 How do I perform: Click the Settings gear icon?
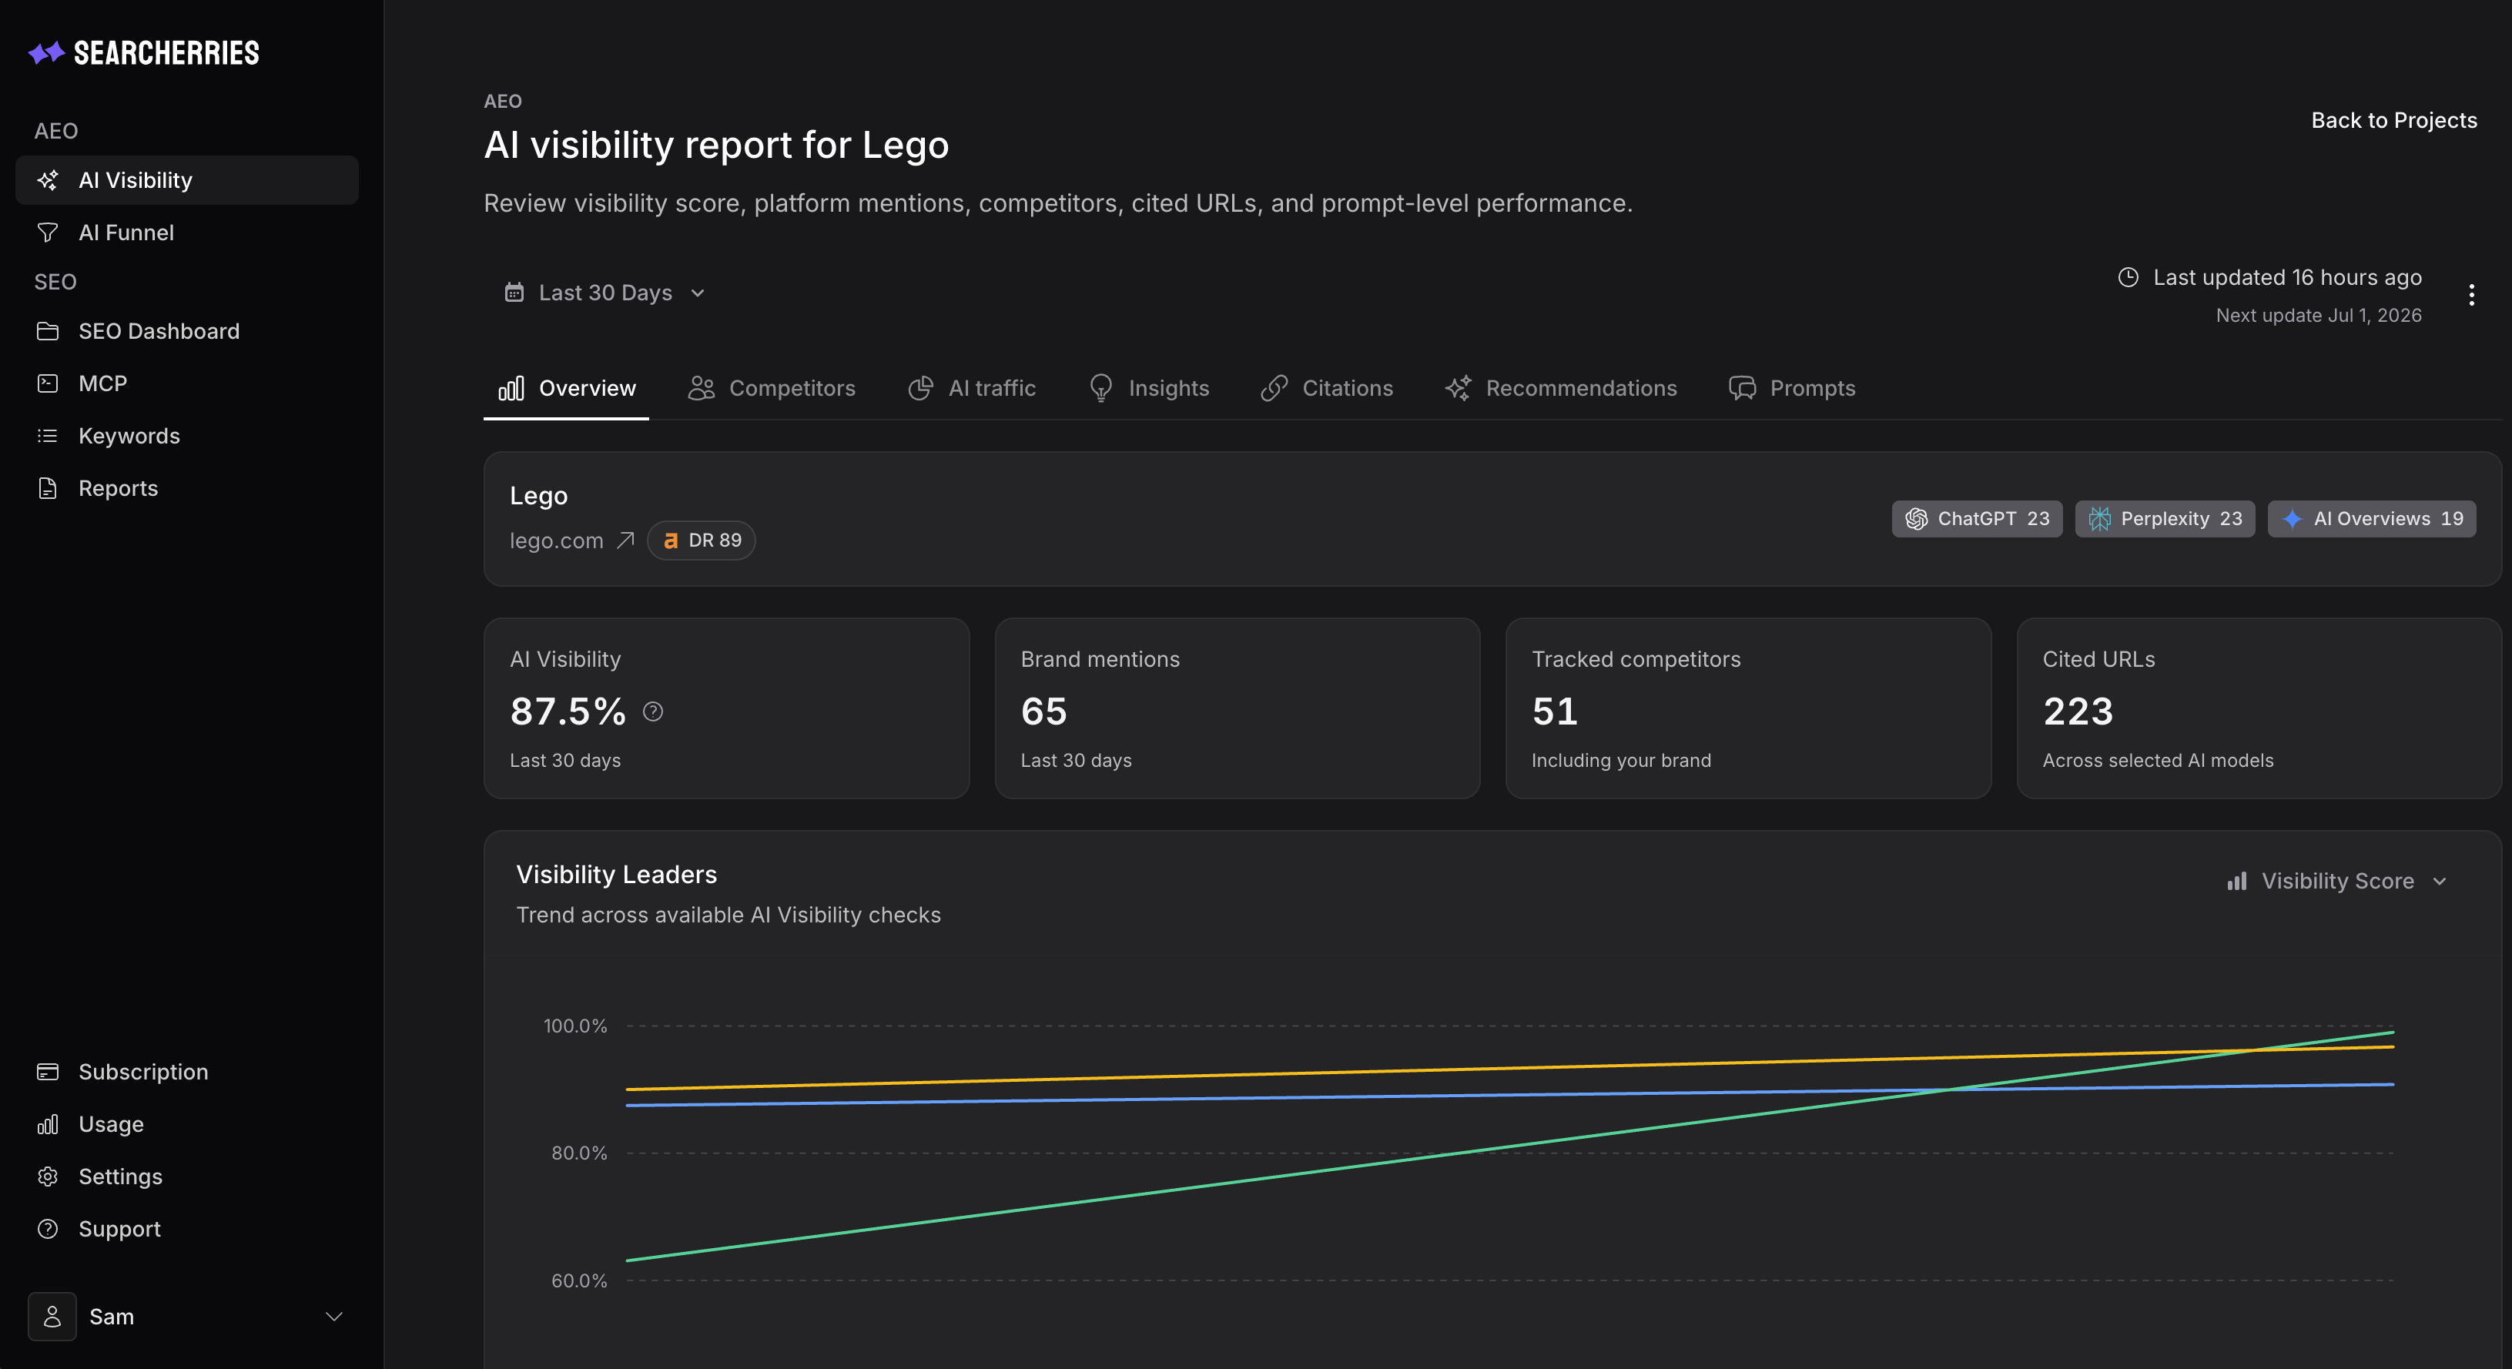click(48, 1177)
